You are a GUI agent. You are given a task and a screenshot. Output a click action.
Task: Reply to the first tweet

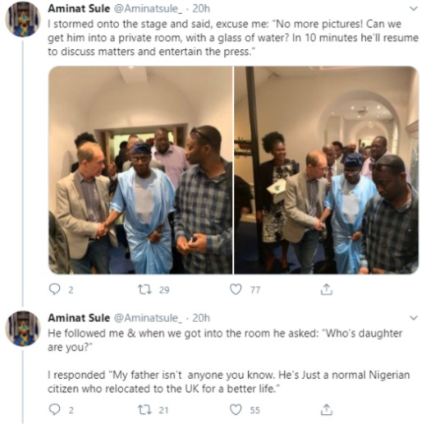click(x=54, y=289)
